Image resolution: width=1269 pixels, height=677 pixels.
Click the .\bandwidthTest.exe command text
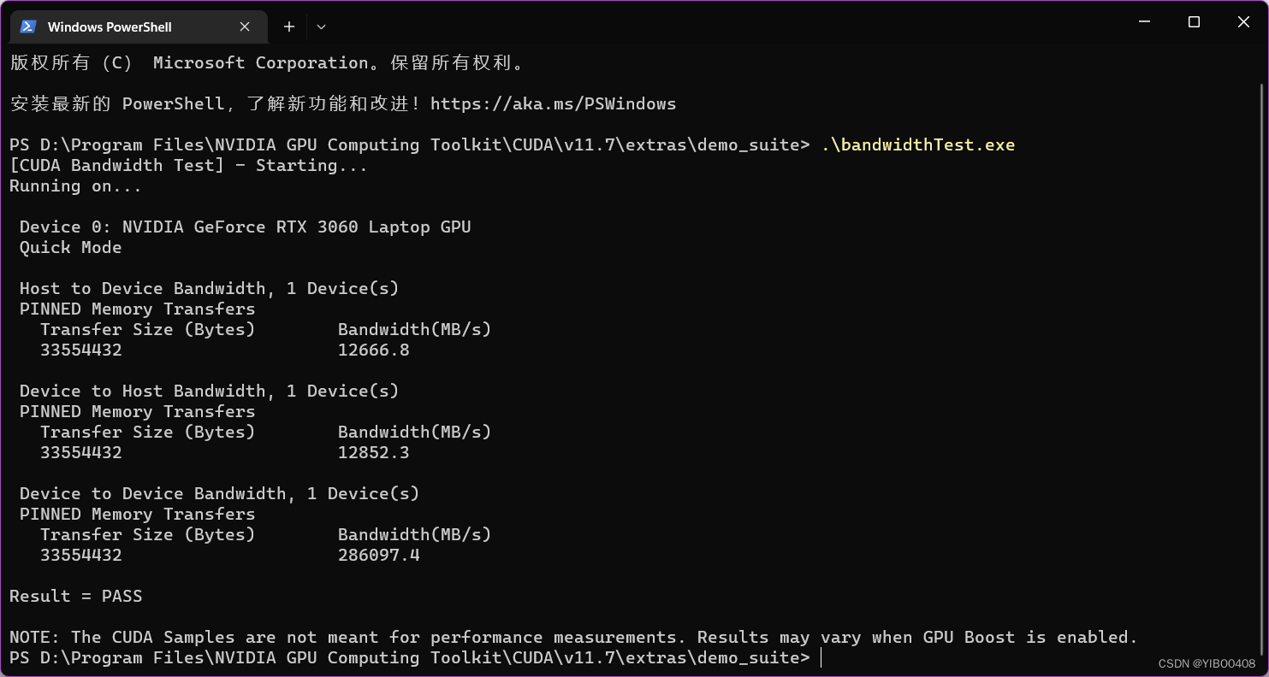[917, 144]
